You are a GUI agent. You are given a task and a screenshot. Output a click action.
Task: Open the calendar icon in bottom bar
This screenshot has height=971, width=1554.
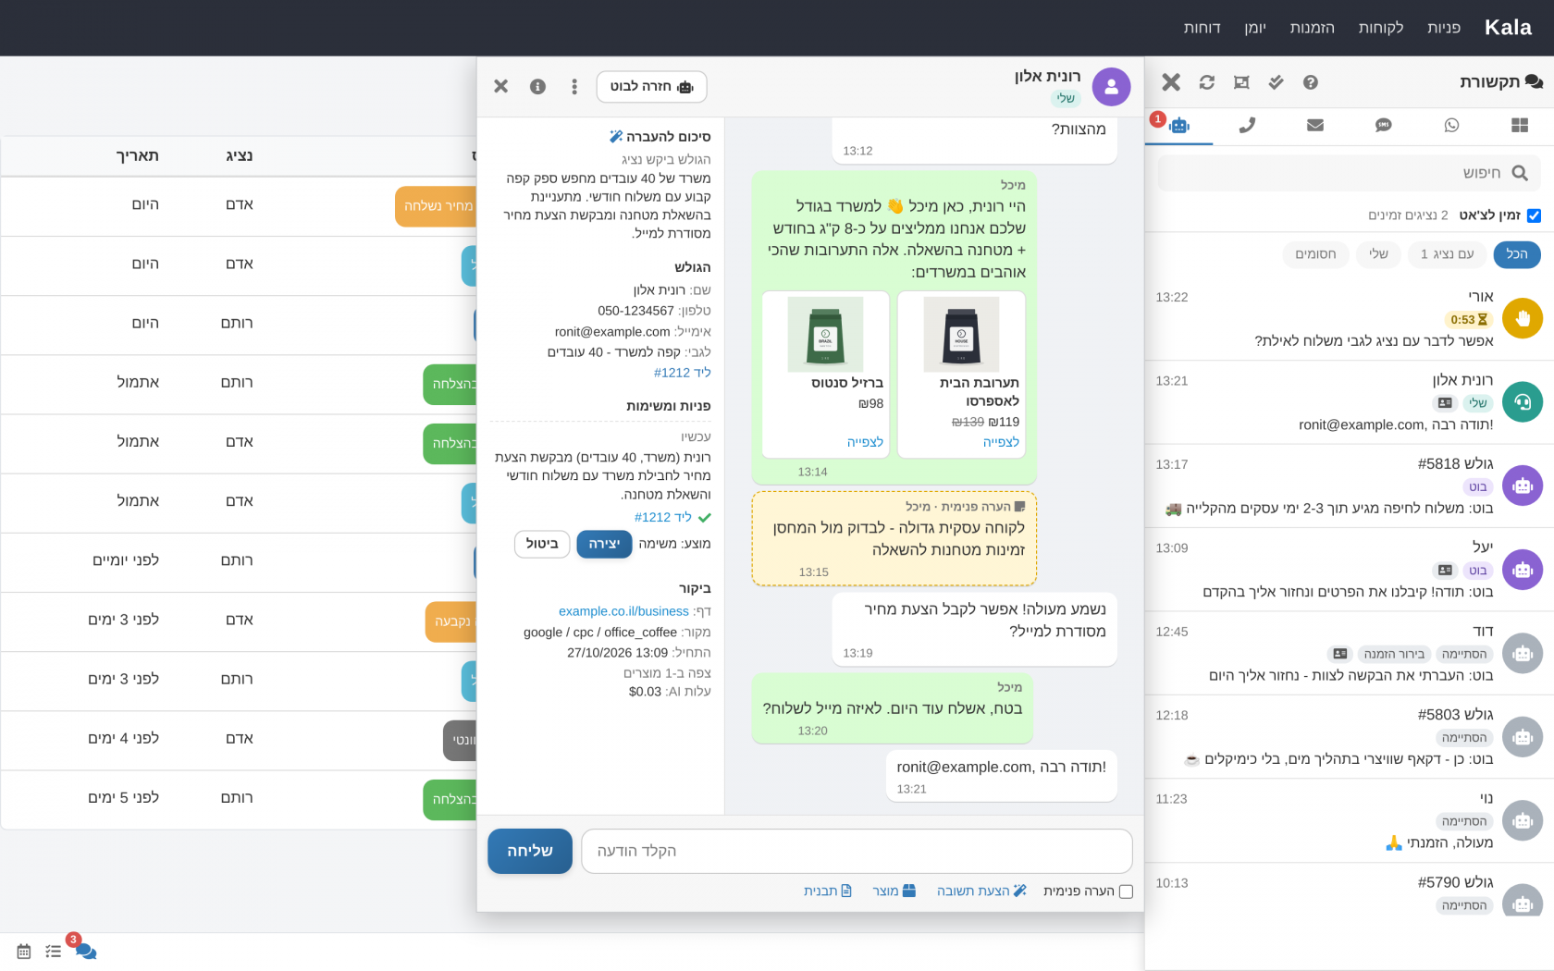[x=24, y=951]
